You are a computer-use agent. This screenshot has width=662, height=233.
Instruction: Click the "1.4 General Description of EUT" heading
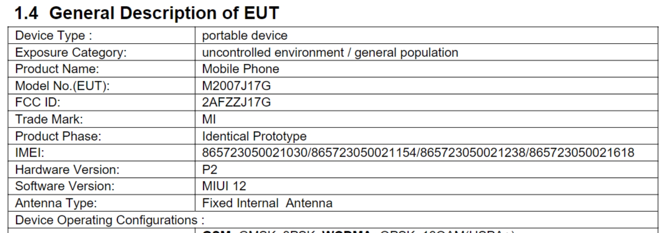(146, 13)
